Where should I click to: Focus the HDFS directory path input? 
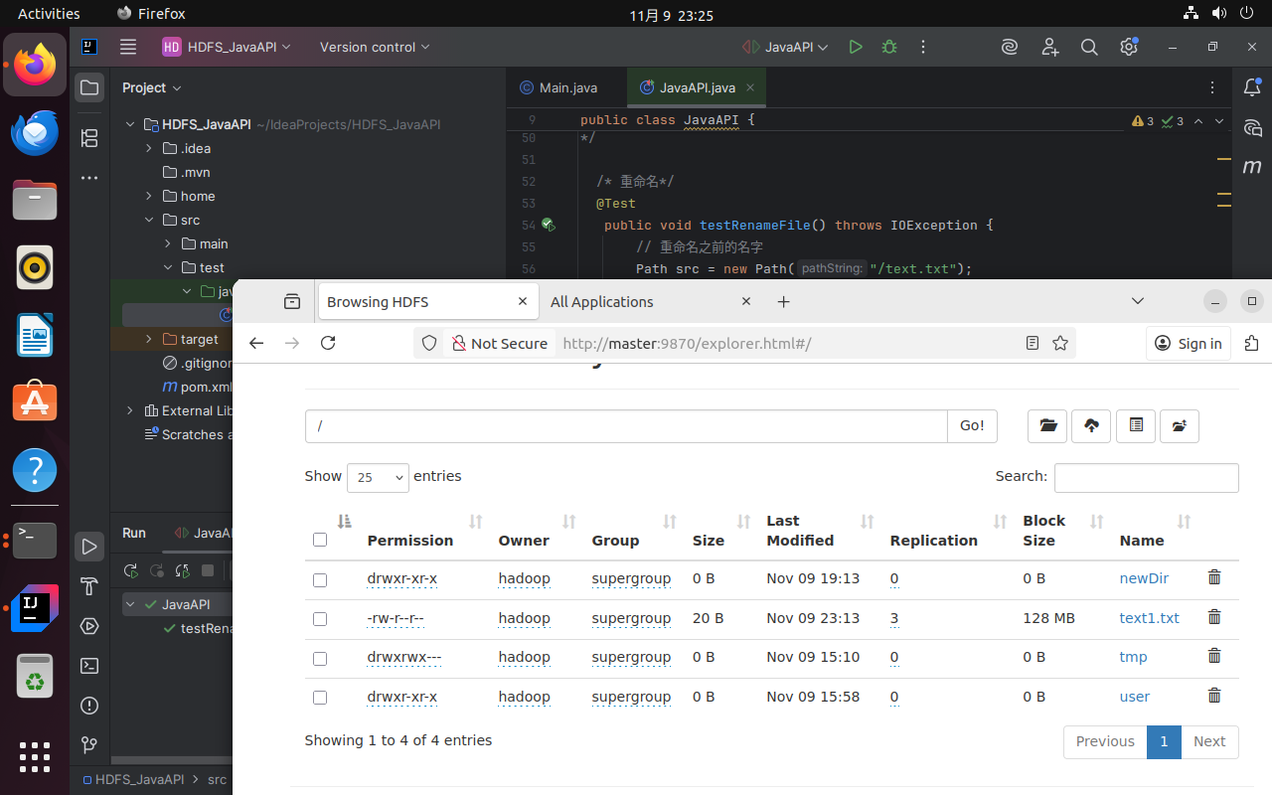point(626,425)
